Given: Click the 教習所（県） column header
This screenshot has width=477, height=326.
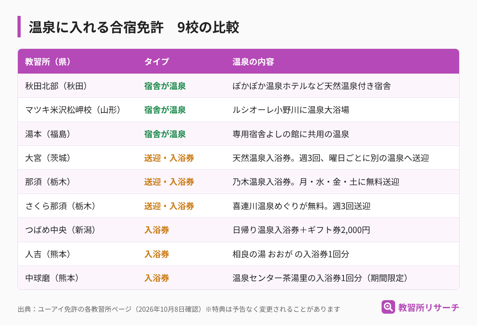Looking at the screenshot, I should (x=48, y=62).
